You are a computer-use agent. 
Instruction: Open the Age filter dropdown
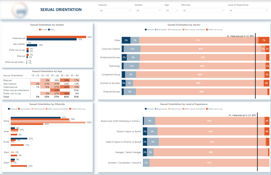pyautogui.click(x=172, y=10)
